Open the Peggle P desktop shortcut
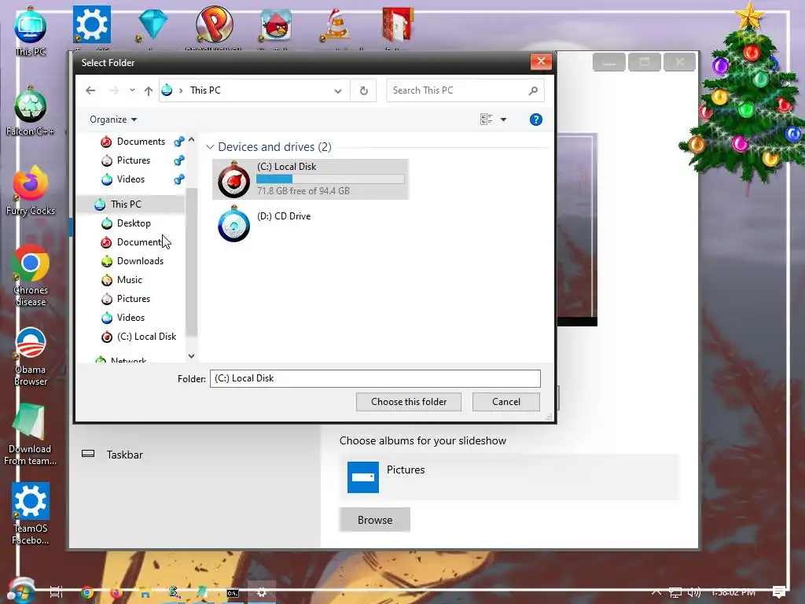The image size is (805, 604). point(215,24)
